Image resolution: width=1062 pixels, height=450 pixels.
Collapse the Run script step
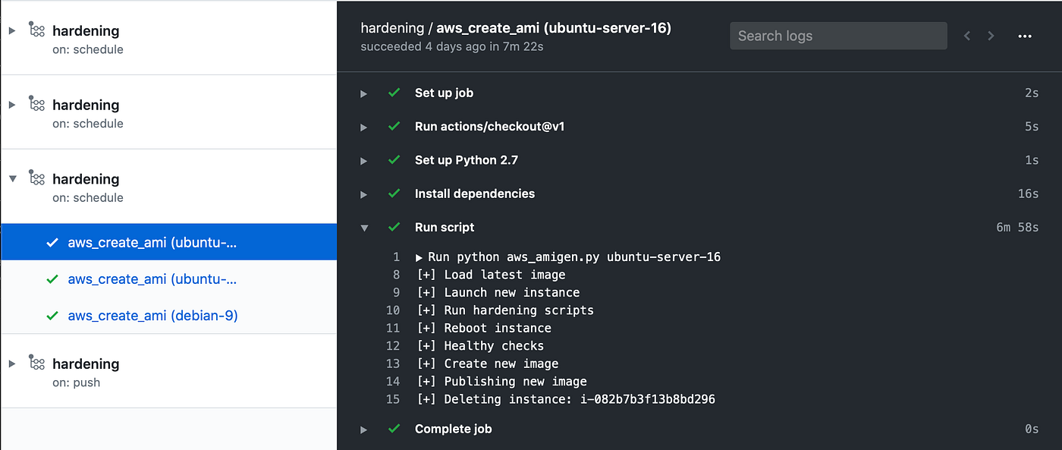point(364,228)
